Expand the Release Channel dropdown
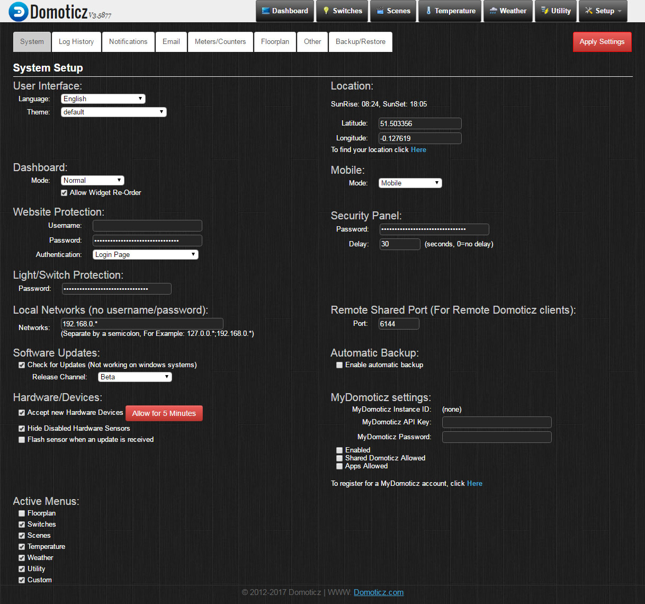Viewport: 645px width, 604px height. click(x=135, y=377)
